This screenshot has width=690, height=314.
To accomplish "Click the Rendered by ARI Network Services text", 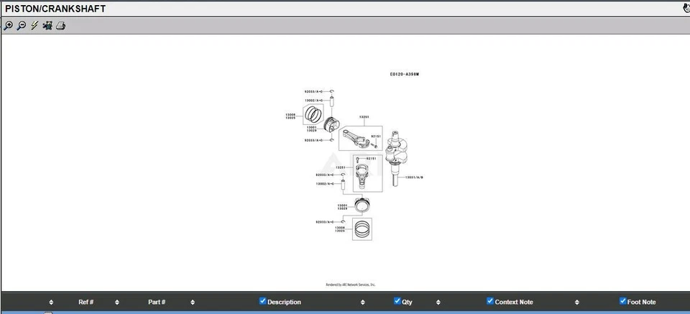I will pyautogui.click(x=350, y=285).
